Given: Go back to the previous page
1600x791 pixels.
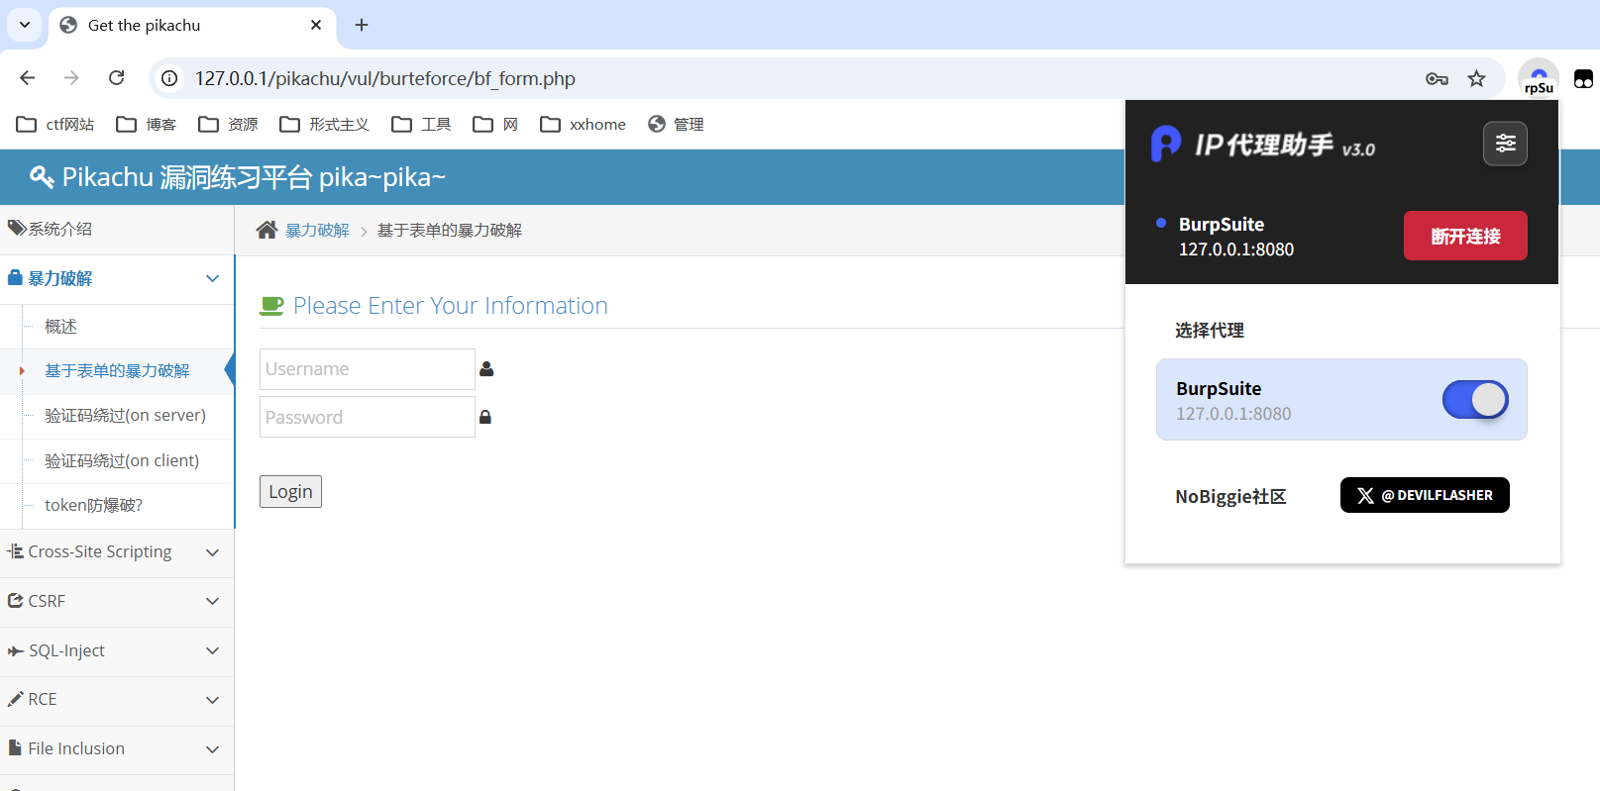Looking at the screenshot, I should 27,78.
